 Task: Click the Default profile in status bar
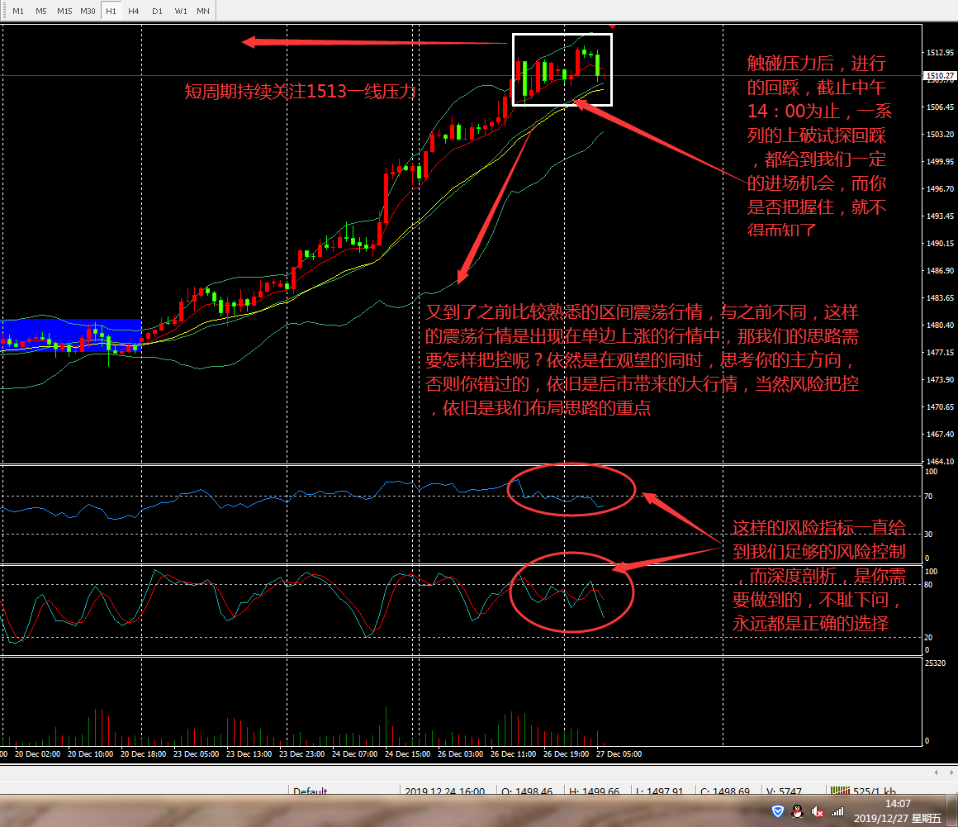tap(311, 791)
